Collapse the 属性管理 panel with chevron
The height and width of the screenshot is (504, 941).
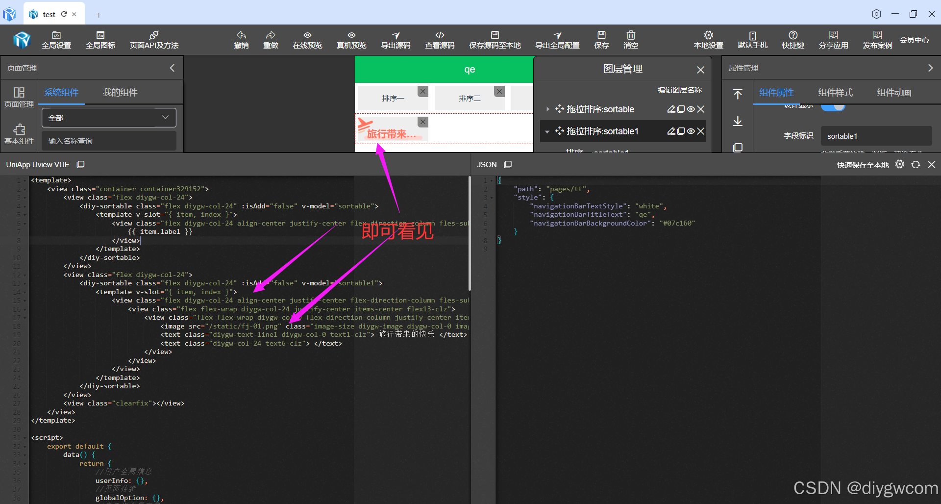click(x=930, y=68)
